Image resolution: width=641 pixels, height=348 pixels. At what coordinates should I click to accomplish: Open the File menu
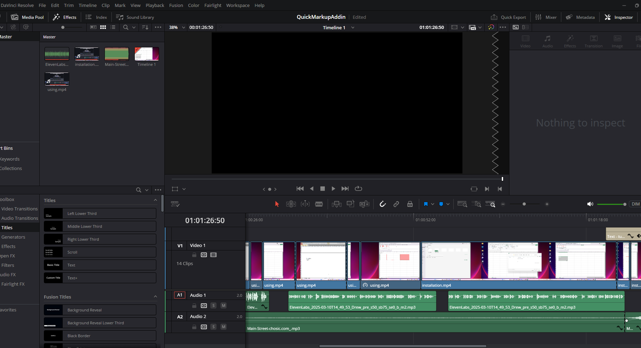coord(42,5)
